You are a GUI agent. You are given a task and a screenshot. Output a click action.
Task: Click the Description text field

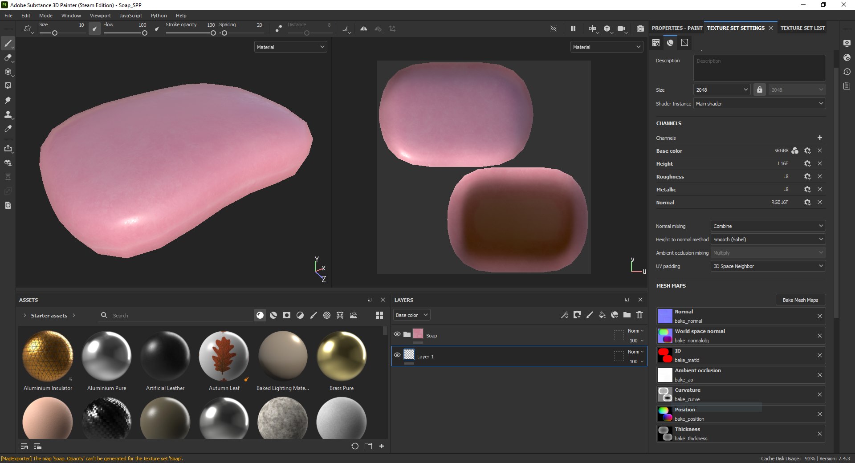click(759, 68)
